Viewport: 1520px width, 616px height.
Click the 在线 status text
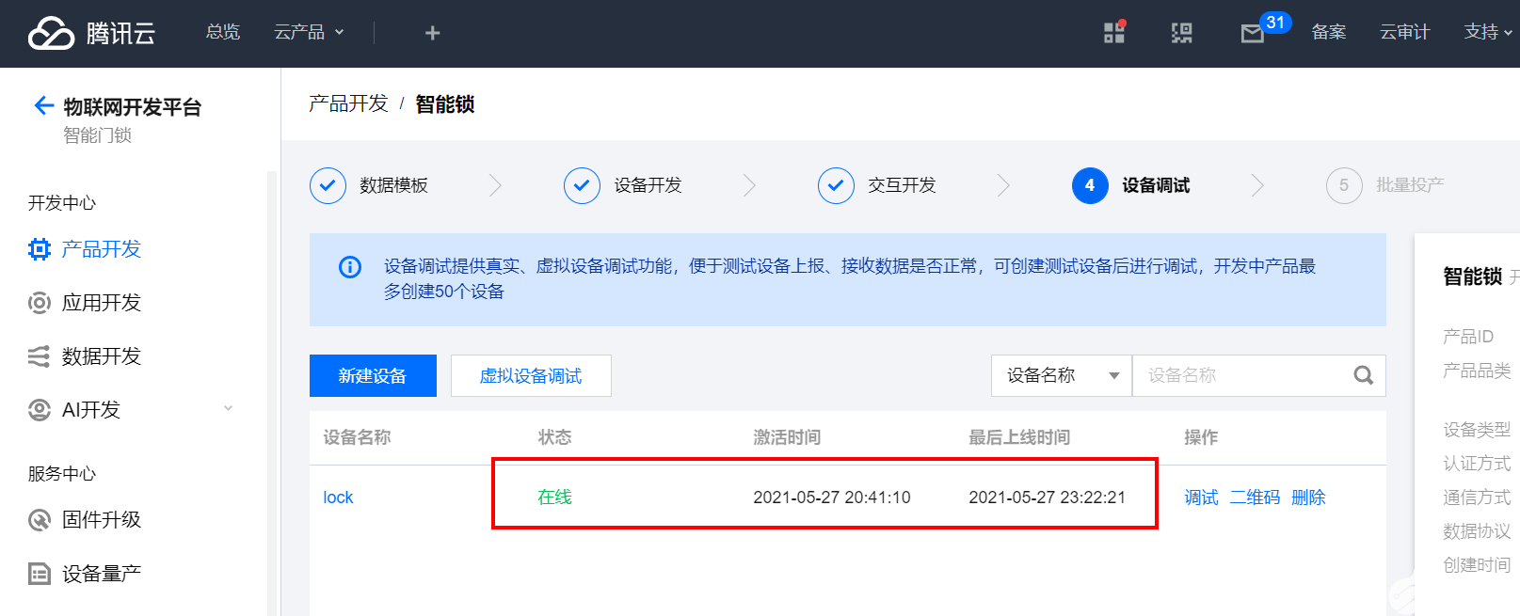click(x=554, y=498)
